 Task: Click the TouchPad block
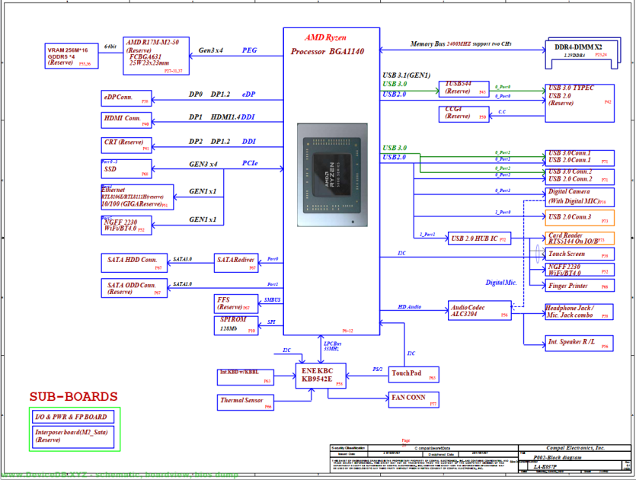pos(414,375)
